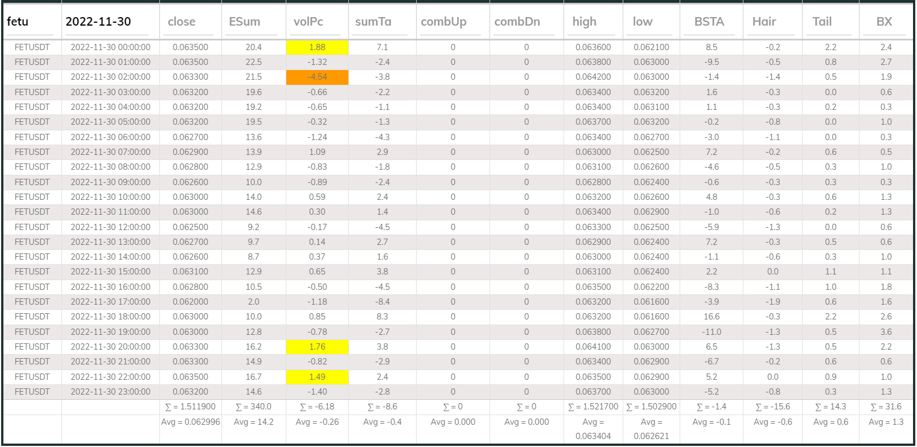This screenshot has height=447, width=917.
Task: Click the 2022-11-30 date input field
Action: tap(106, 22)
